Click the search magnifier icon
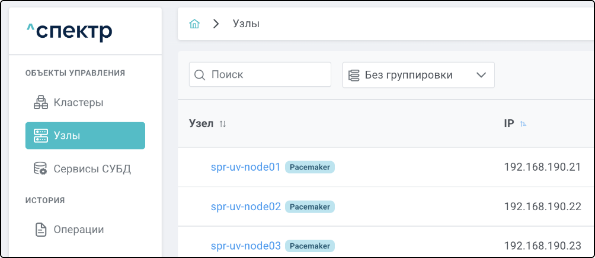This screenshot has width=595, height=258. [x=200, y=75]
